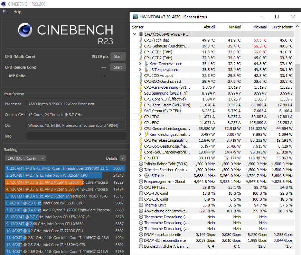Image resolution: width=301 pixels, height=255 pixels.
Task: Open the Help menu in Cinebench
Action: [x=17, y=12]
